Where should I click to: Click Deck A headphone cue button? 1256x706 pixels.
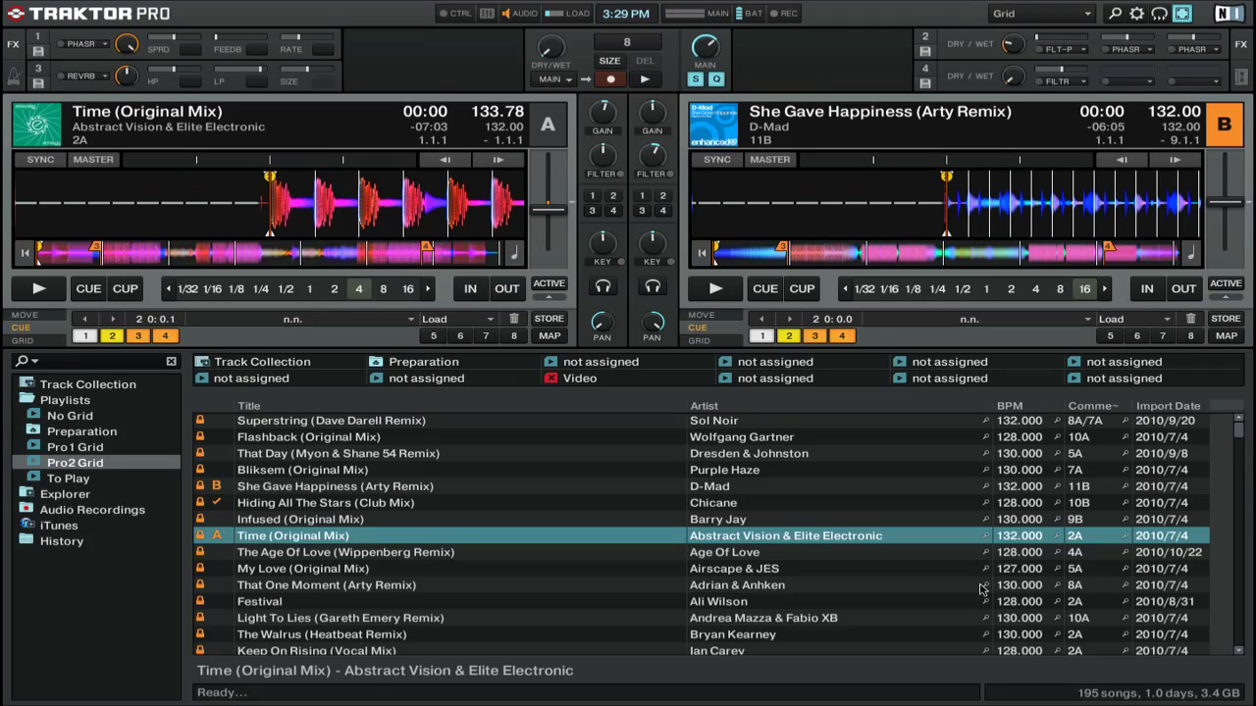(602, 286)
